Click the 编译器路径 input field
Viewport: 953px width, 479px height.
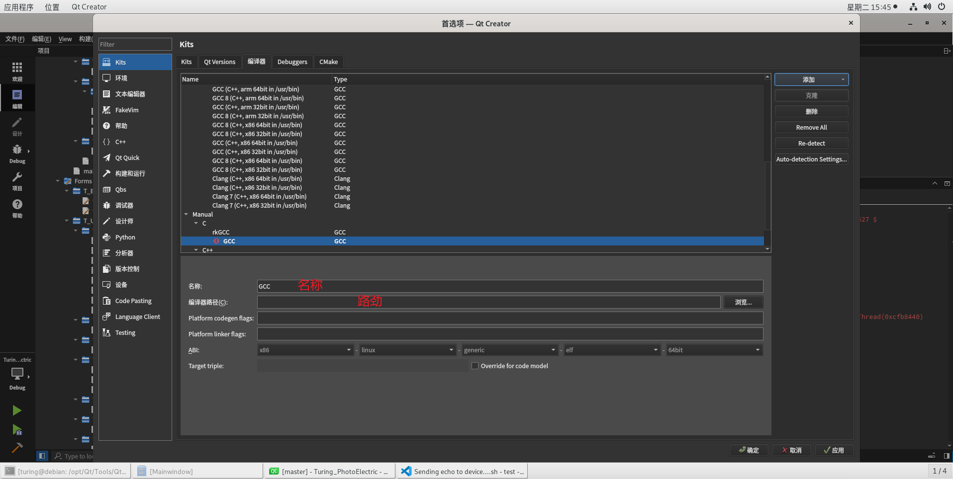(x=488, y=302)
